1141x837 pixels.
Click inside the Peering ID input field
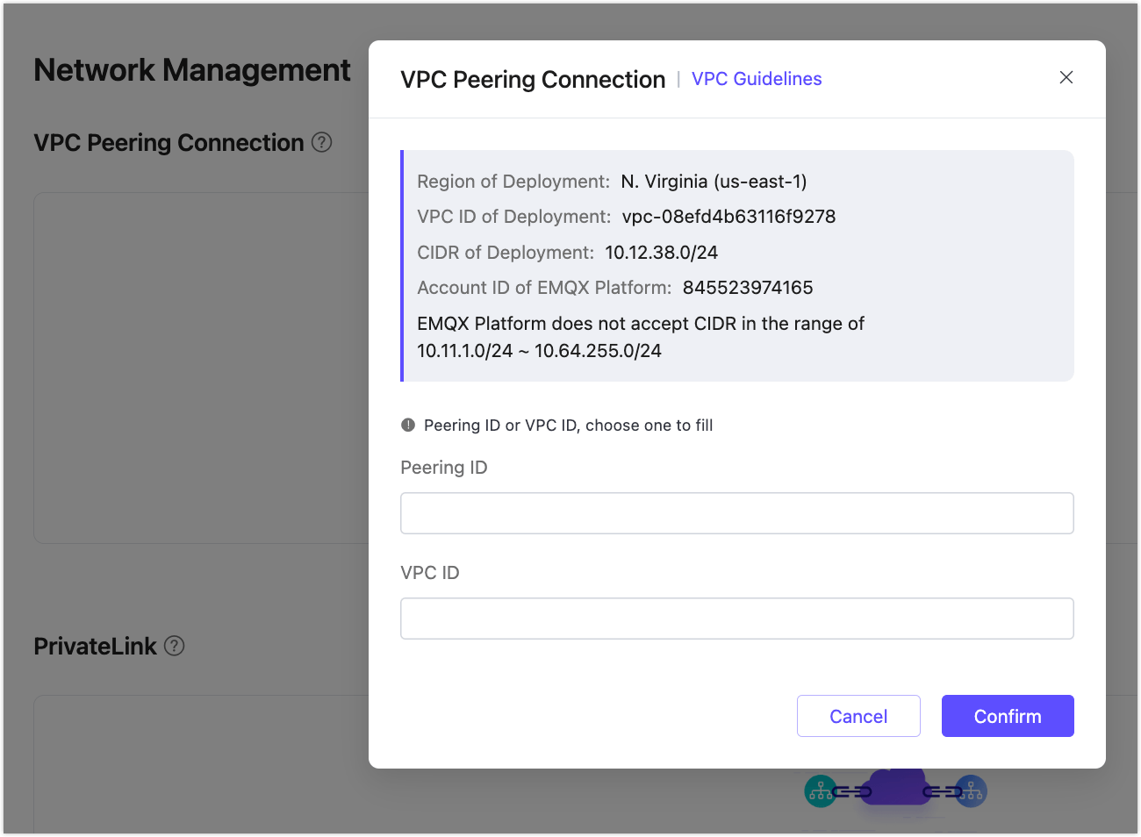tap(736, 512)
